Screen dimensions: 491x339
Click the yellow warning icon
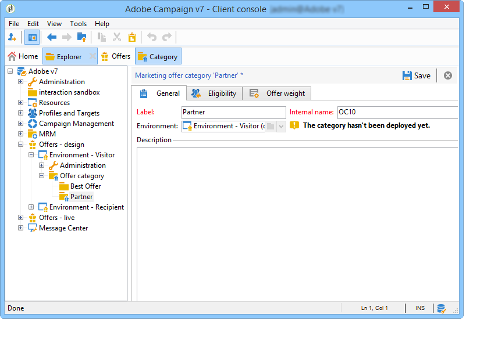pos(294,125)
